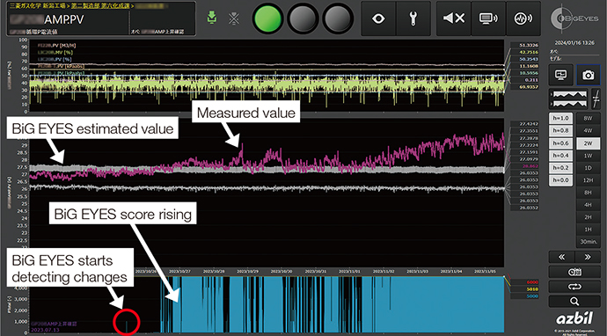Go forward with the double right chevron
607x336 pixels.
pyautogui.click(x=588, y=257)
